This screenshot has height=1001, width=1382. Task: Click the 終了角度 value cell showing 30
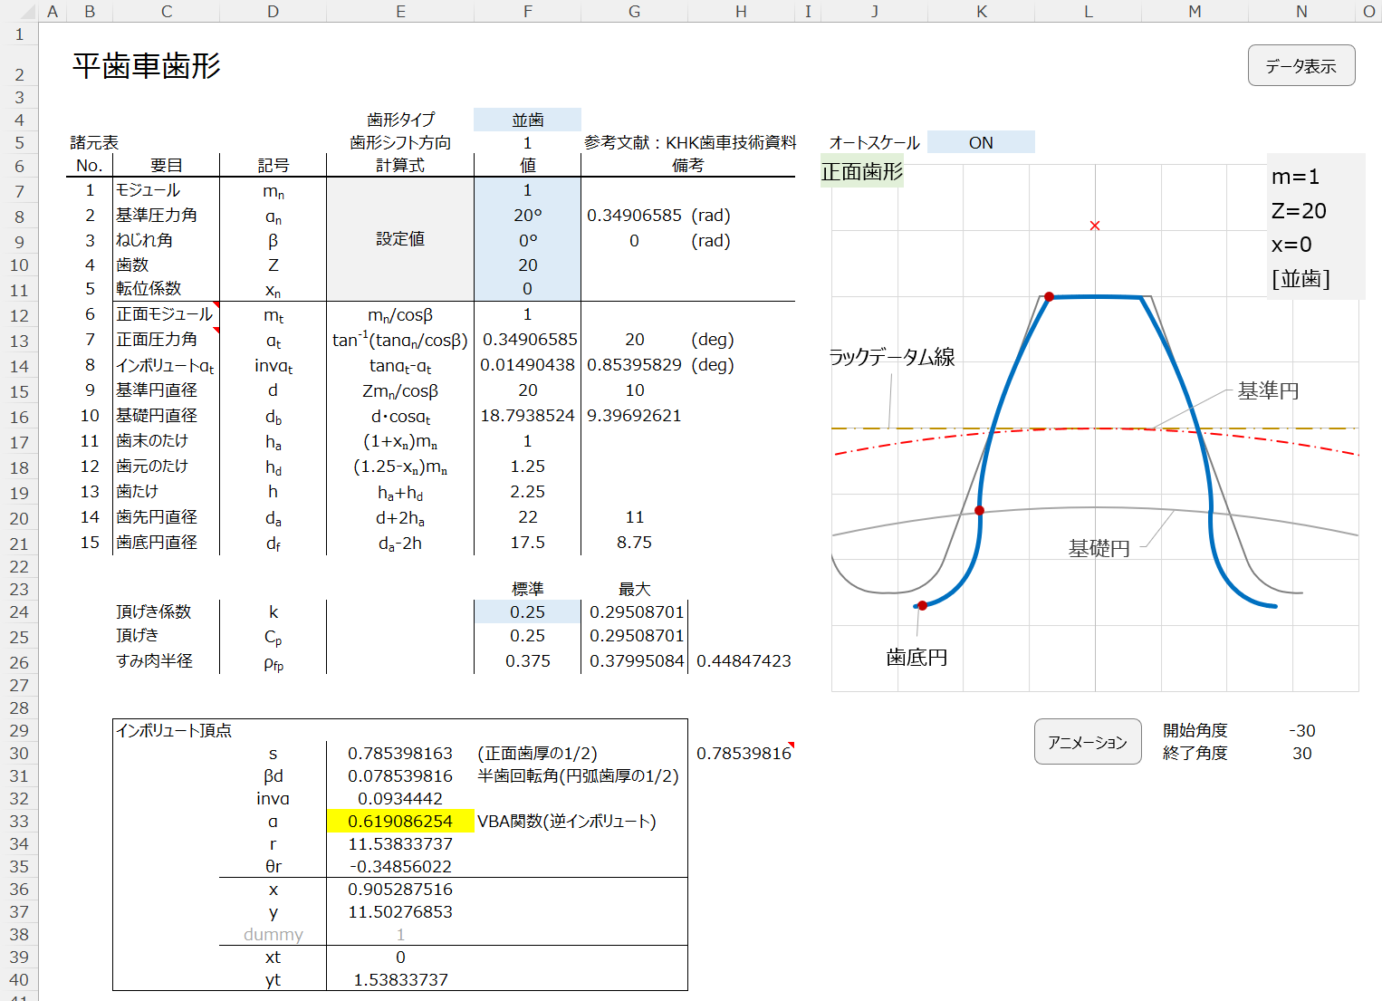coord(1301,754)
